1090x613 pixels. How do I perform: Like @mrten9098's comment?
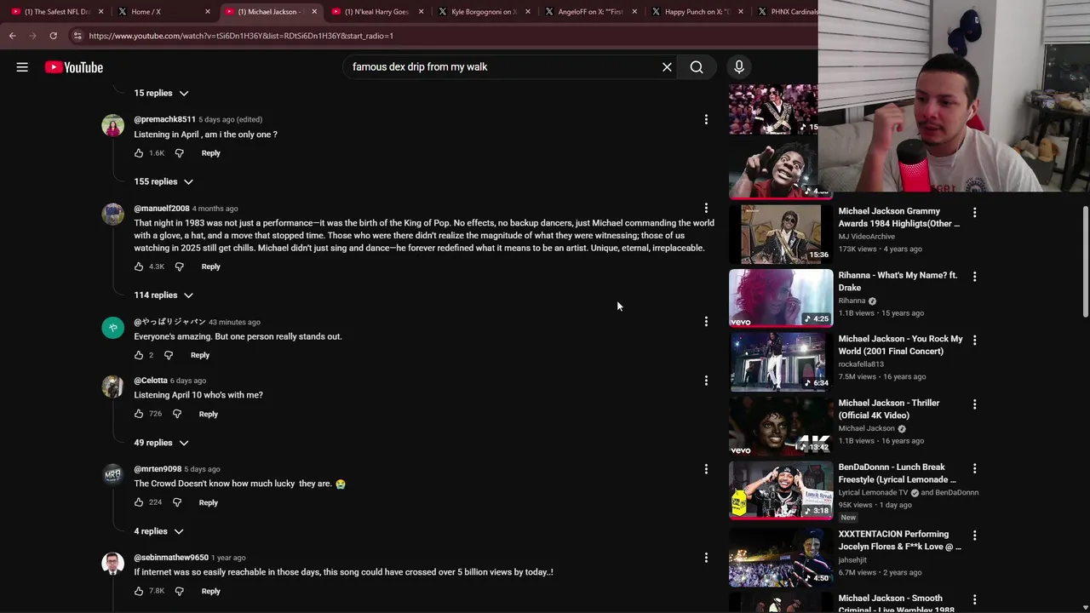point(139,502)
